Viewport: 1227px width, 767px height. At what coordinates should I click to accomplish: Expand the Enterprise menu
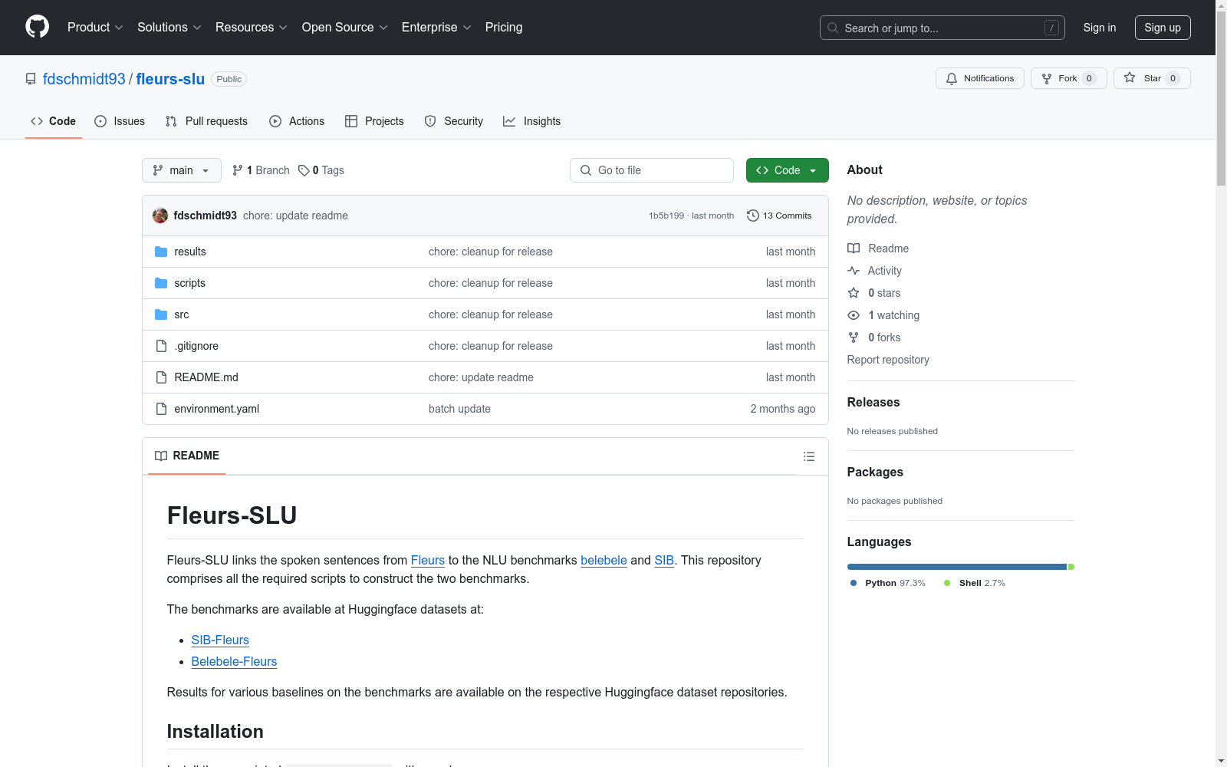click(436, 27)
